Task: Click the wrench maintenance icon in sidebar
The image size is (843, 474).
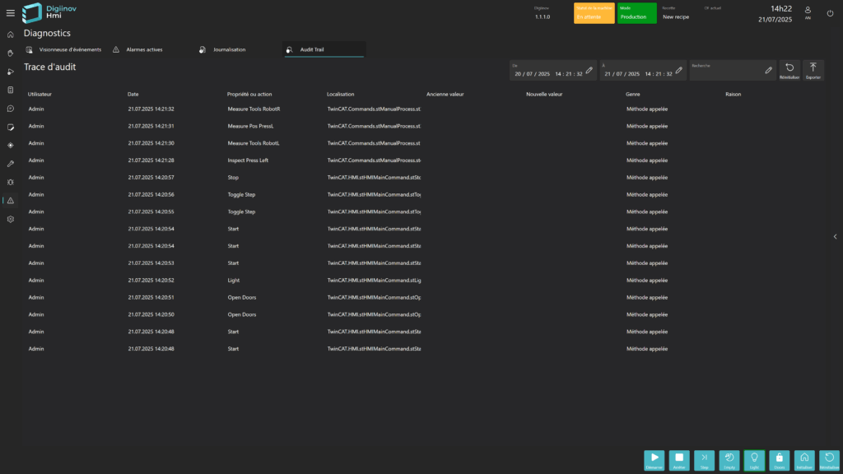Action: (x=10, y=164)
